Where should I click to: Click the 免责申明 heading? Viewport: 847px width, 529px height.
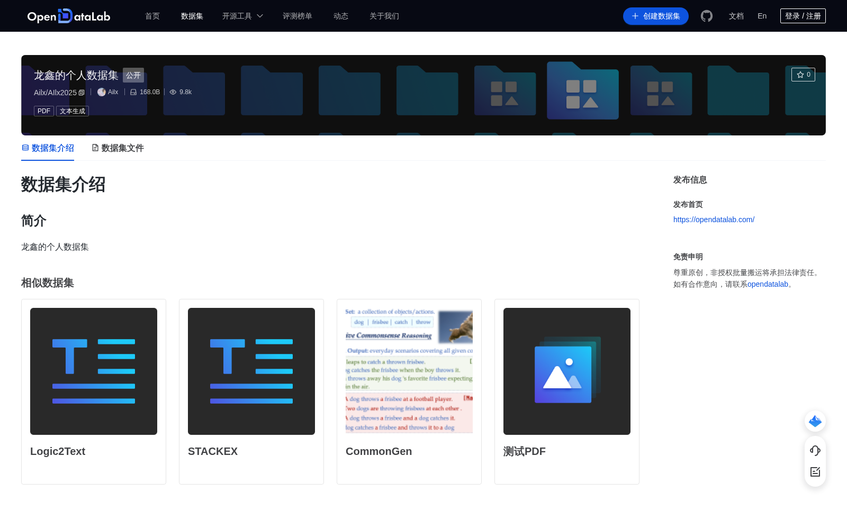tap(688, 257)
